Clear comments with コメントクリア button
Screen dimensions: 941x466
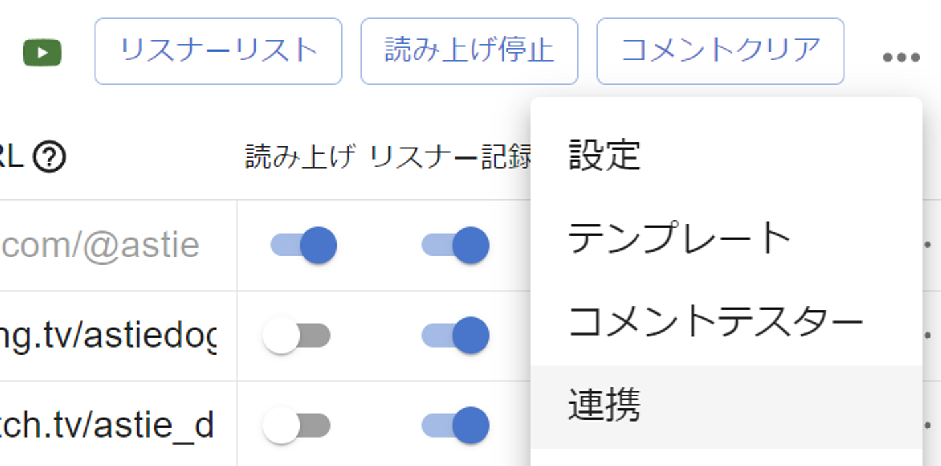[720, 52]
